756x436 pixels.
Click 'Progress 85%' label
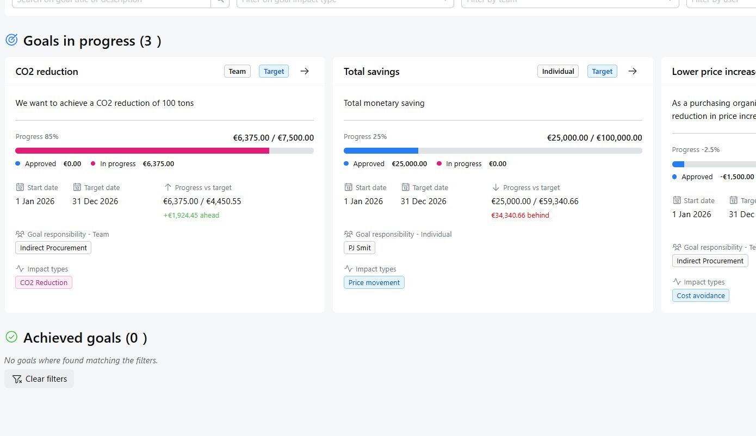tap(37, 137)
